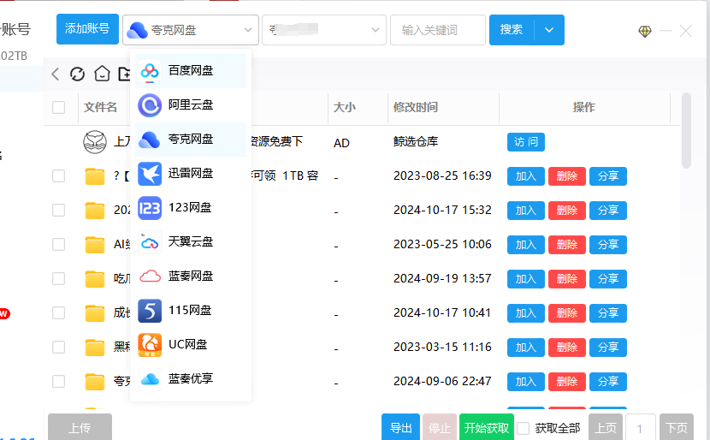The image size is (710, 440).
Task: Click the folder icon dated 2024-09-06 22:47
Action: click(x=95, y=382)
